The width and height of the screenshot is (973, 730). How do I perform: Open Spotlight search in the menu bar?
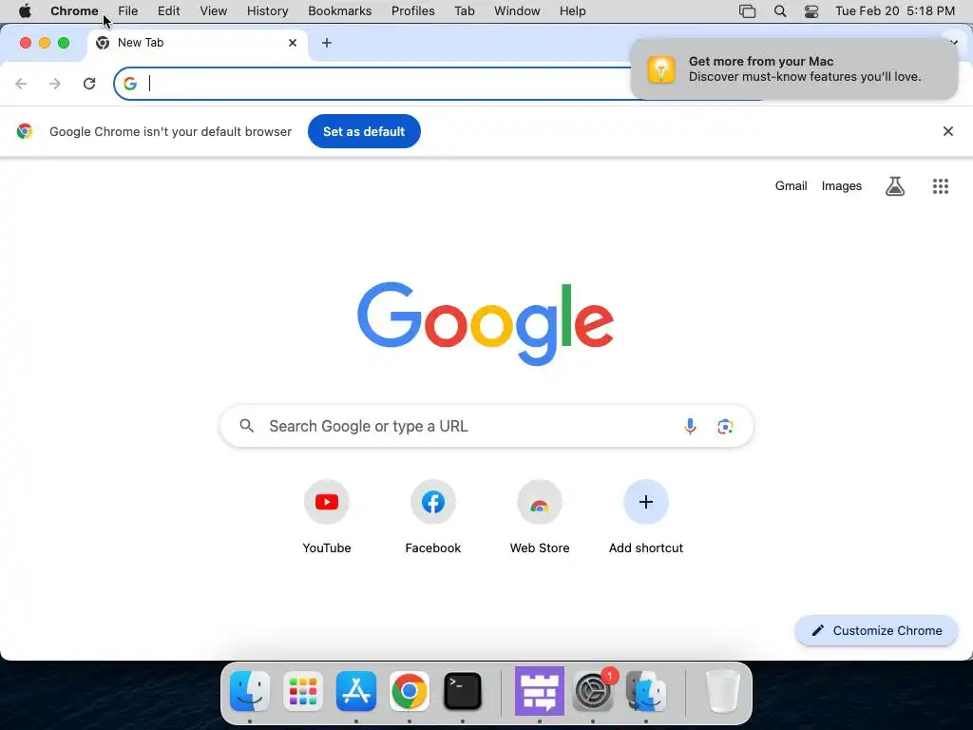[780, 11]
